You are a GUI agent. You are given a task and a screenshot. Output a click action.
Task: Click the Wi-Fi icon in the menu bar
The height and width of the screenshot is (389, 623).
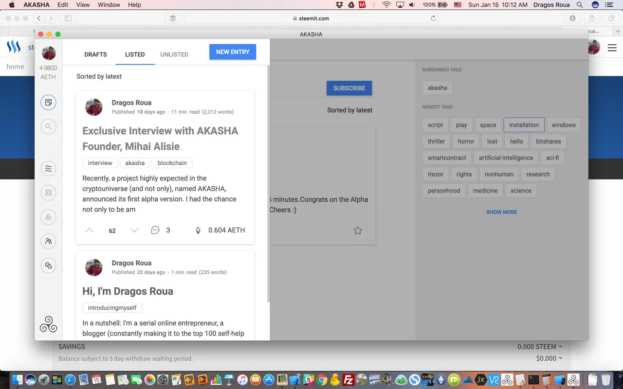386,5
